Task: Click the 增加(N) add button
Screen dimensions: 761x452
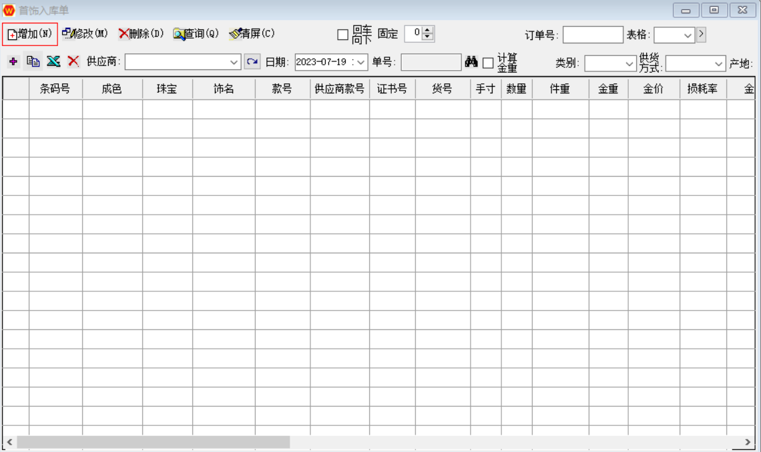Action: [30, 34]
